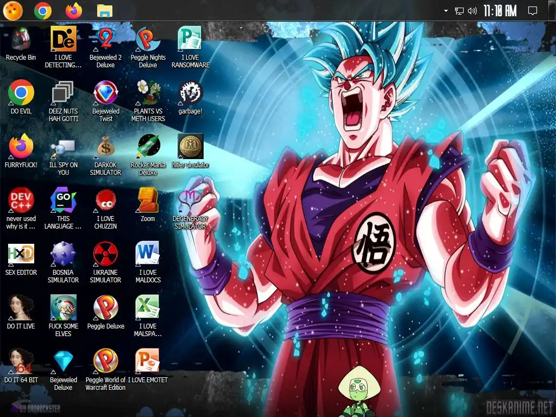This screenshot has width=556, height=417.
Task: Select the Dev C++ shortcut icon
Action: coord(21,208)
